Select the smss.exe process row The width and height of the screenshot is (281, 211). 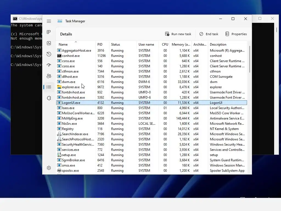pyautogui.click(x=151, y=165)
